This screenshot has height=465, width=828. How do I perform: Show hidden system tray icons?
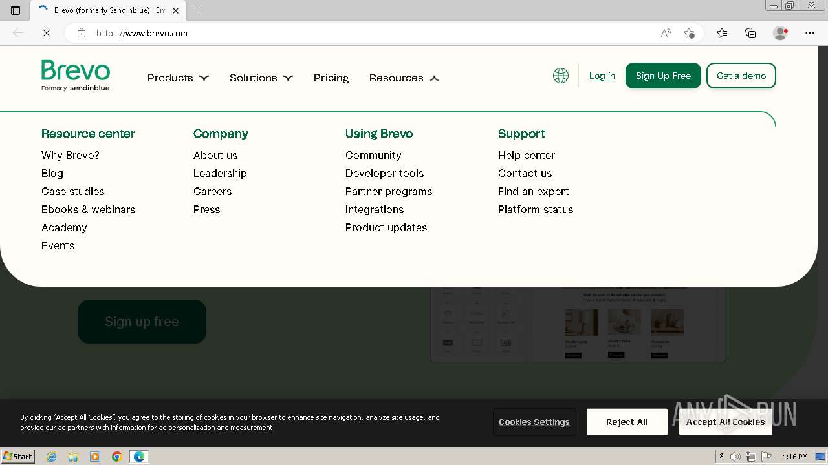point(722,457)
